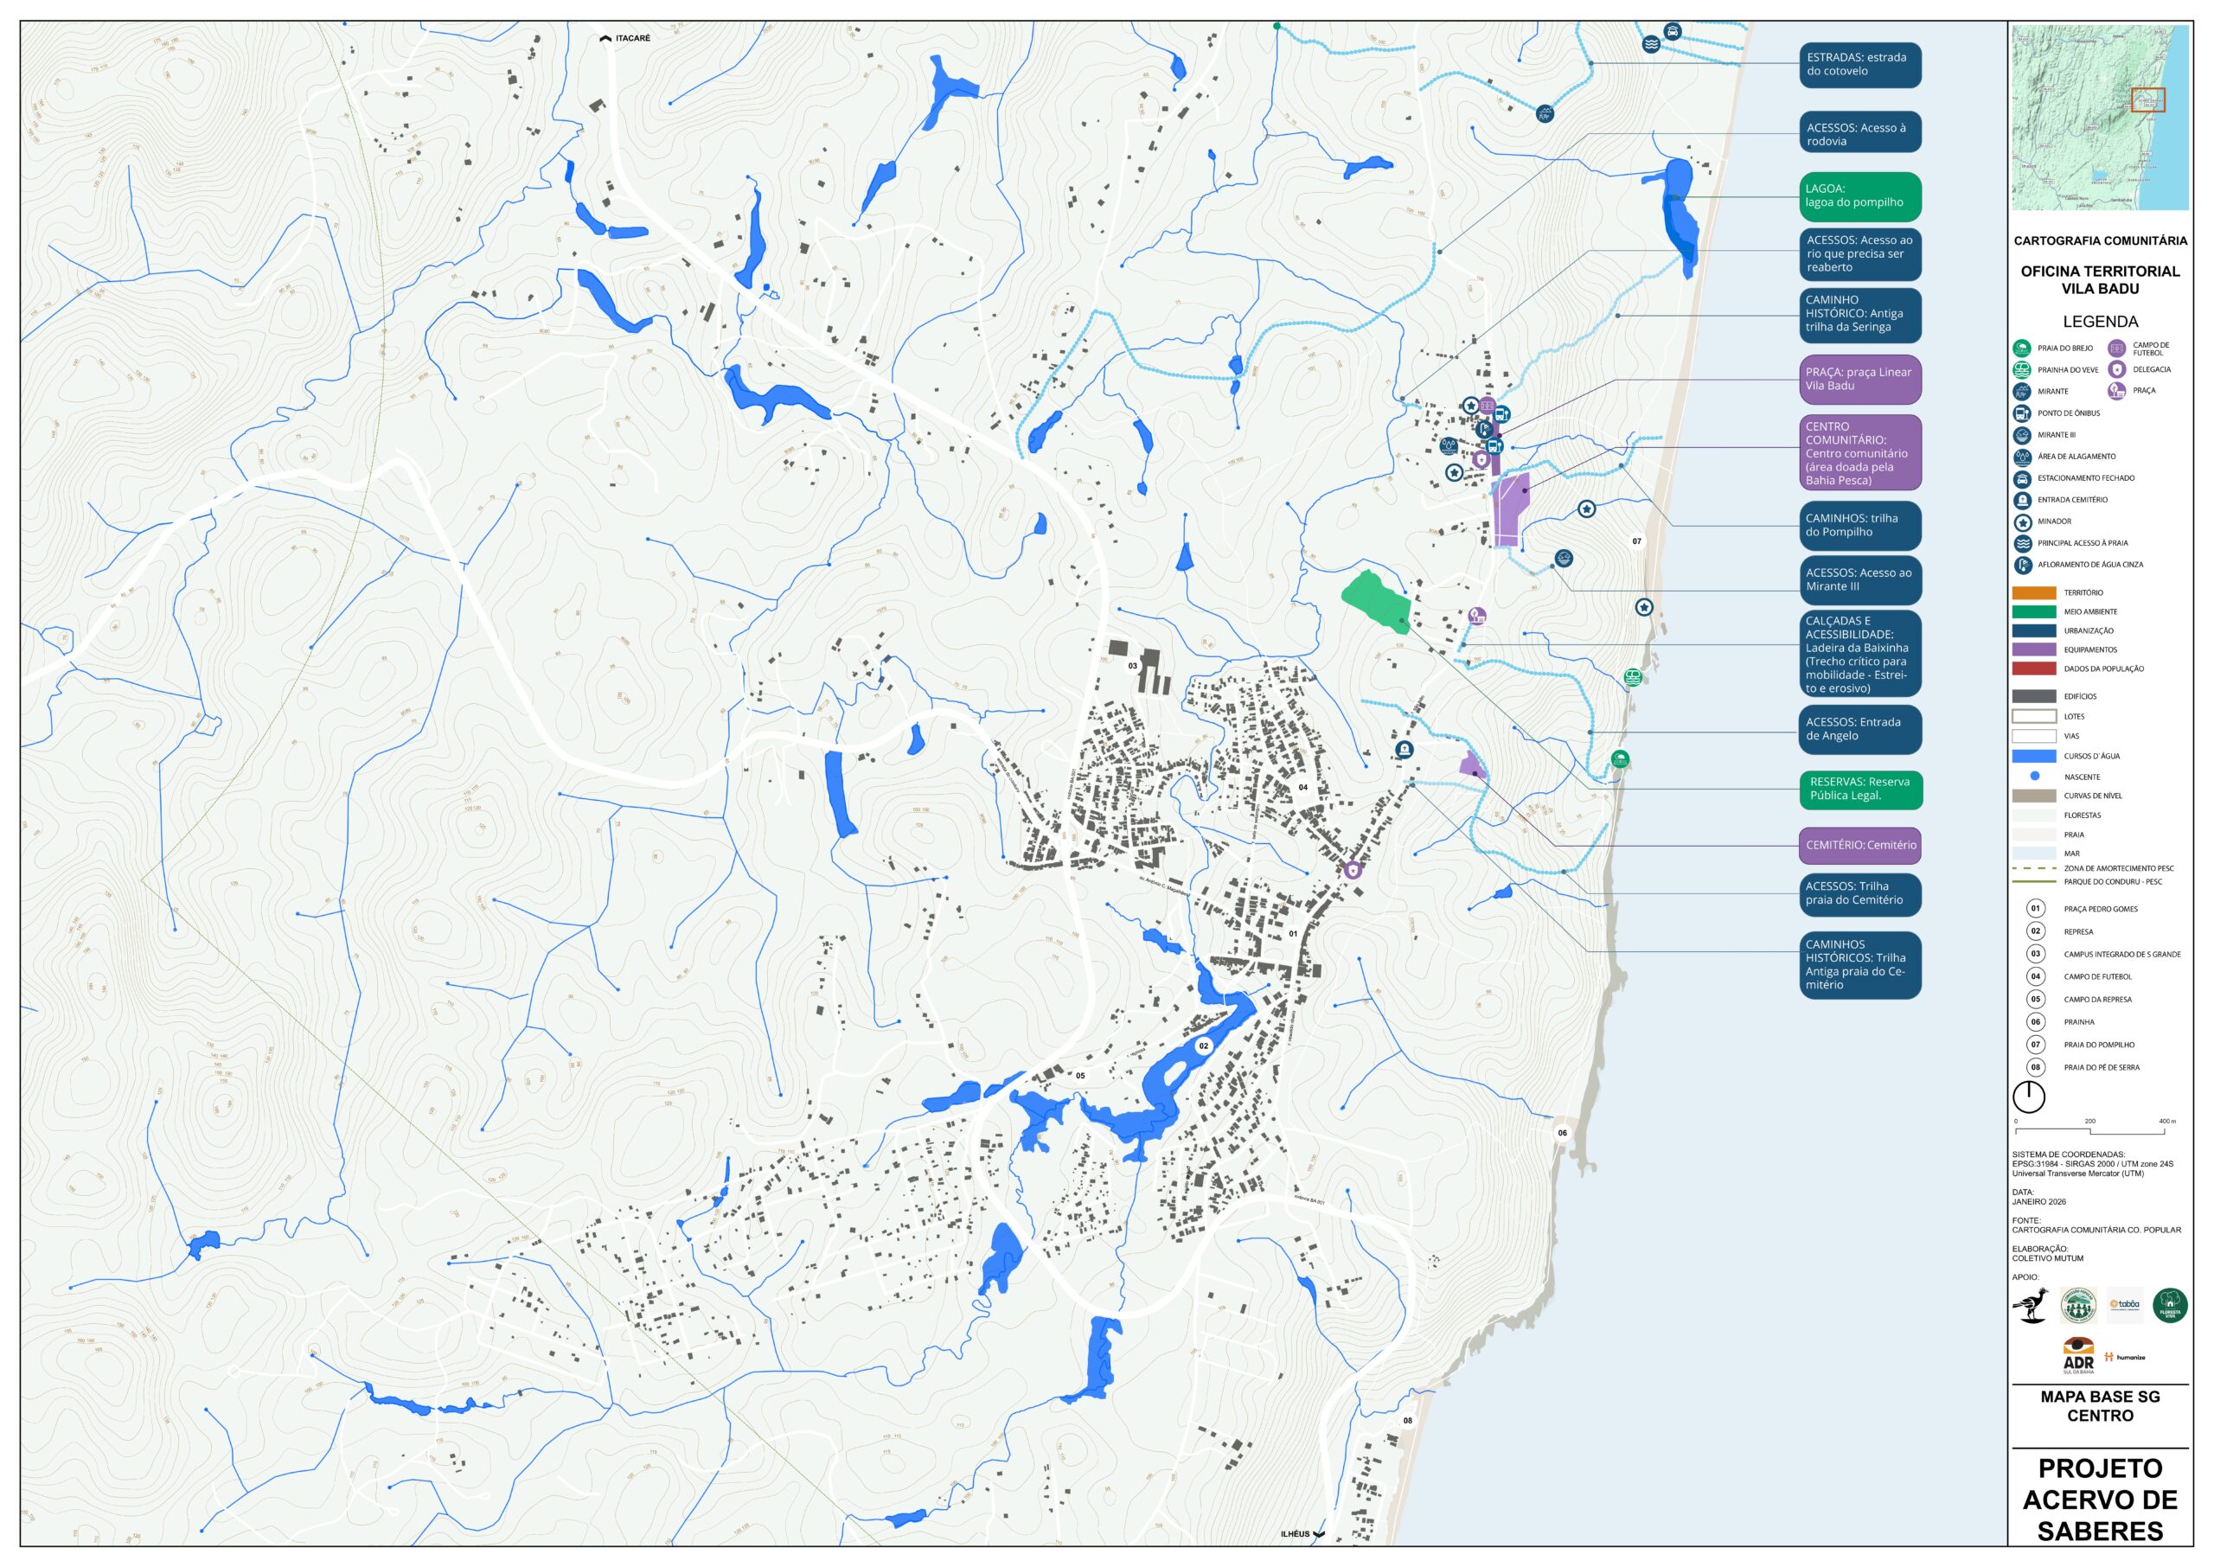This screenshot has width=2214, height=1567.
Task: Click the north arrow compass symbol
Action: 2029,1097
